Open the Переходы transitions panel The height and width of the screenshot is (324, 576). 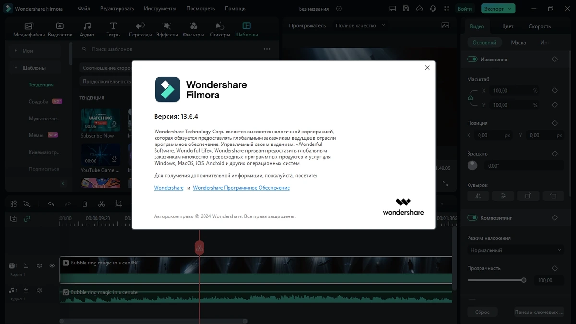(141, 29)
